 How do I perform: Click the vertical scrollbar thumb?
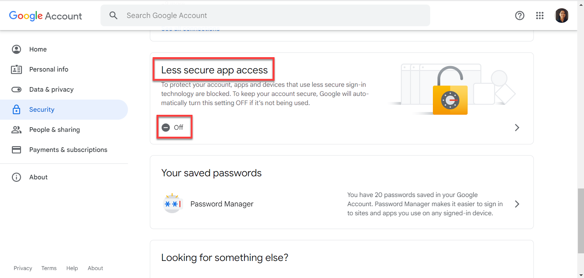coord(580,221)
